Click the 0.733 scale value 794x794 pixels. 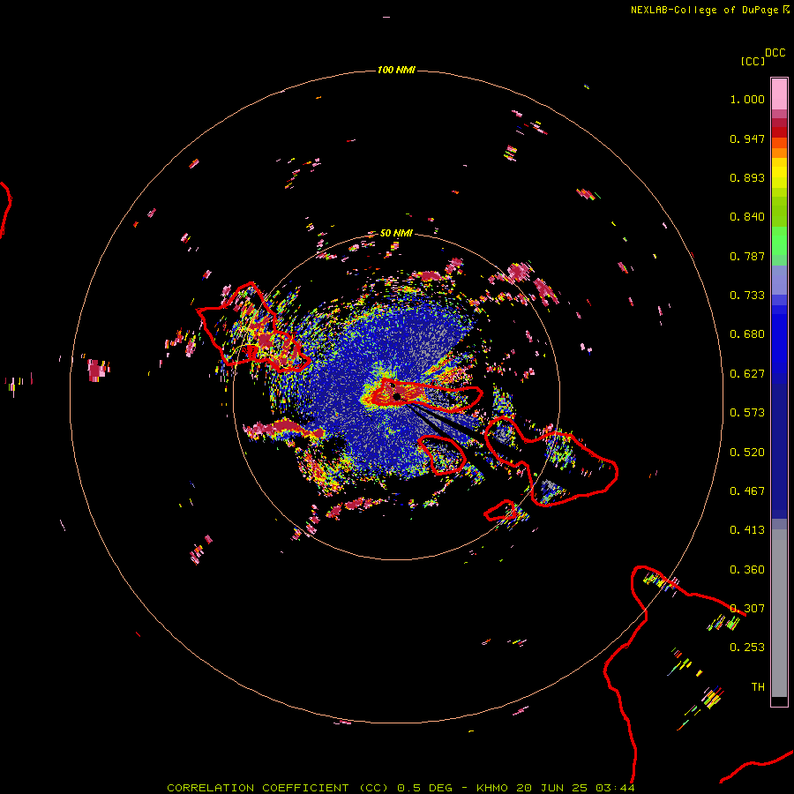[747, 296]
